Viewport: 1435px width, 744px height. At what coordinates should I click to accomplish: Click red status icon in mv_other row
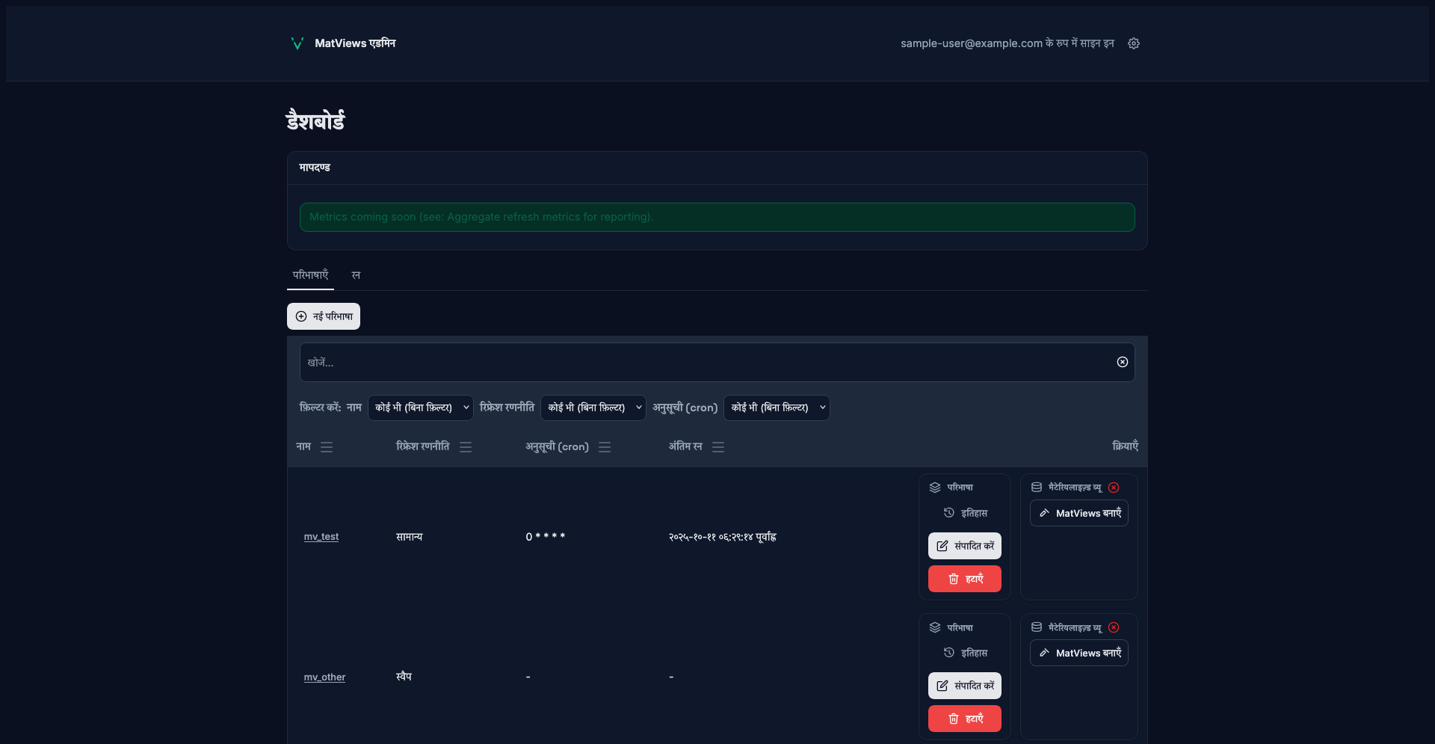tap(1114, 628)
